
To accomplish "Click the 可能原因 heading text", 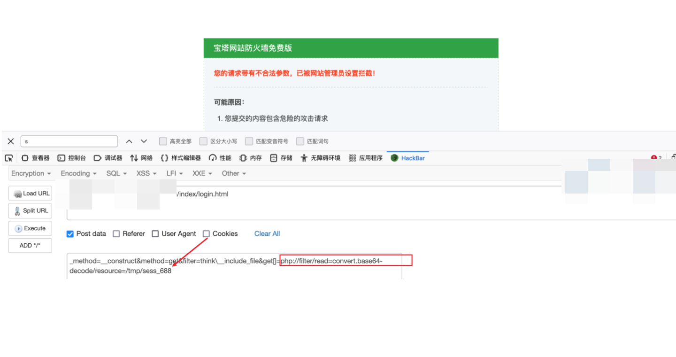I will pos(229,102).
